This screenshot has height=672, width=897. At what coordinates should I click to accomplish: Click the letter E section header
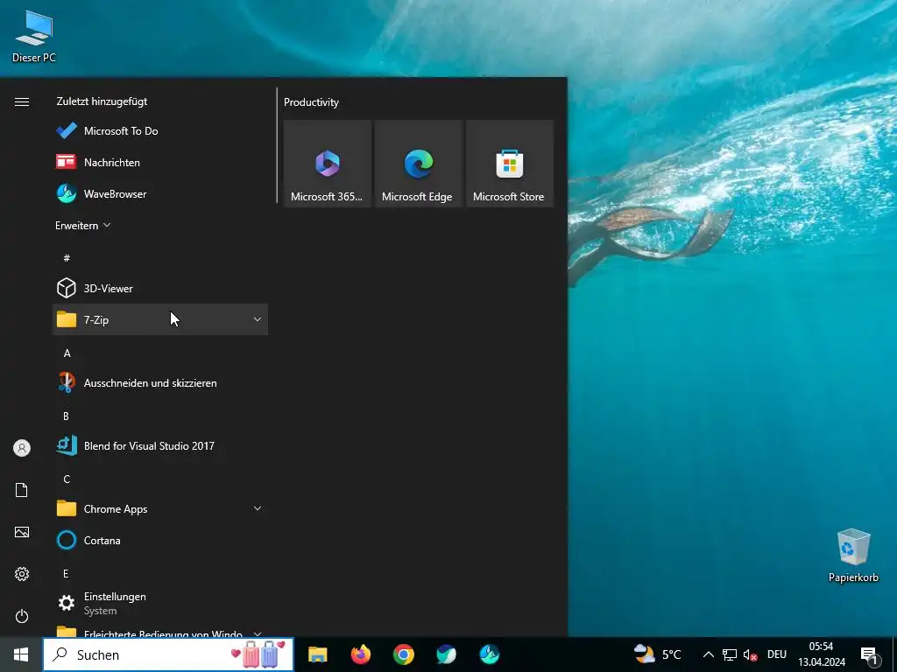(66, 573)
